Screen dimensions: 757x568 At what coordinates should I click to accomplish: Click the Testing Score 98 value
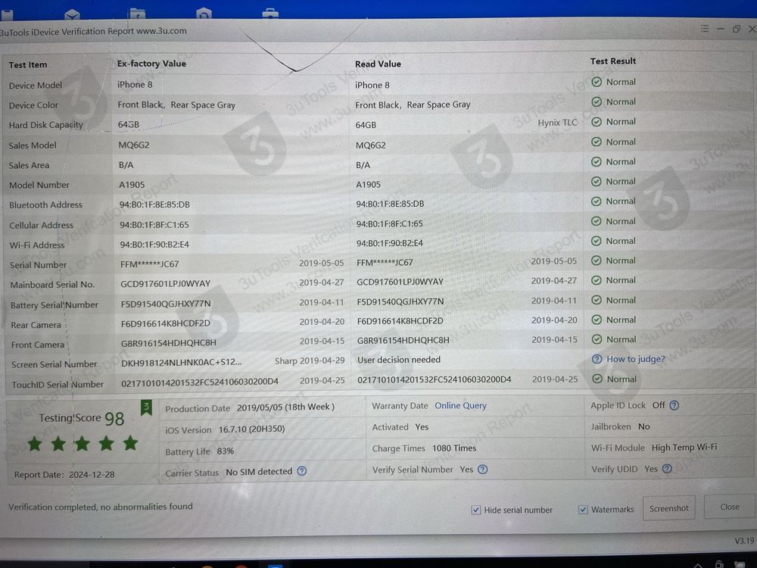[x=114, y=419]
